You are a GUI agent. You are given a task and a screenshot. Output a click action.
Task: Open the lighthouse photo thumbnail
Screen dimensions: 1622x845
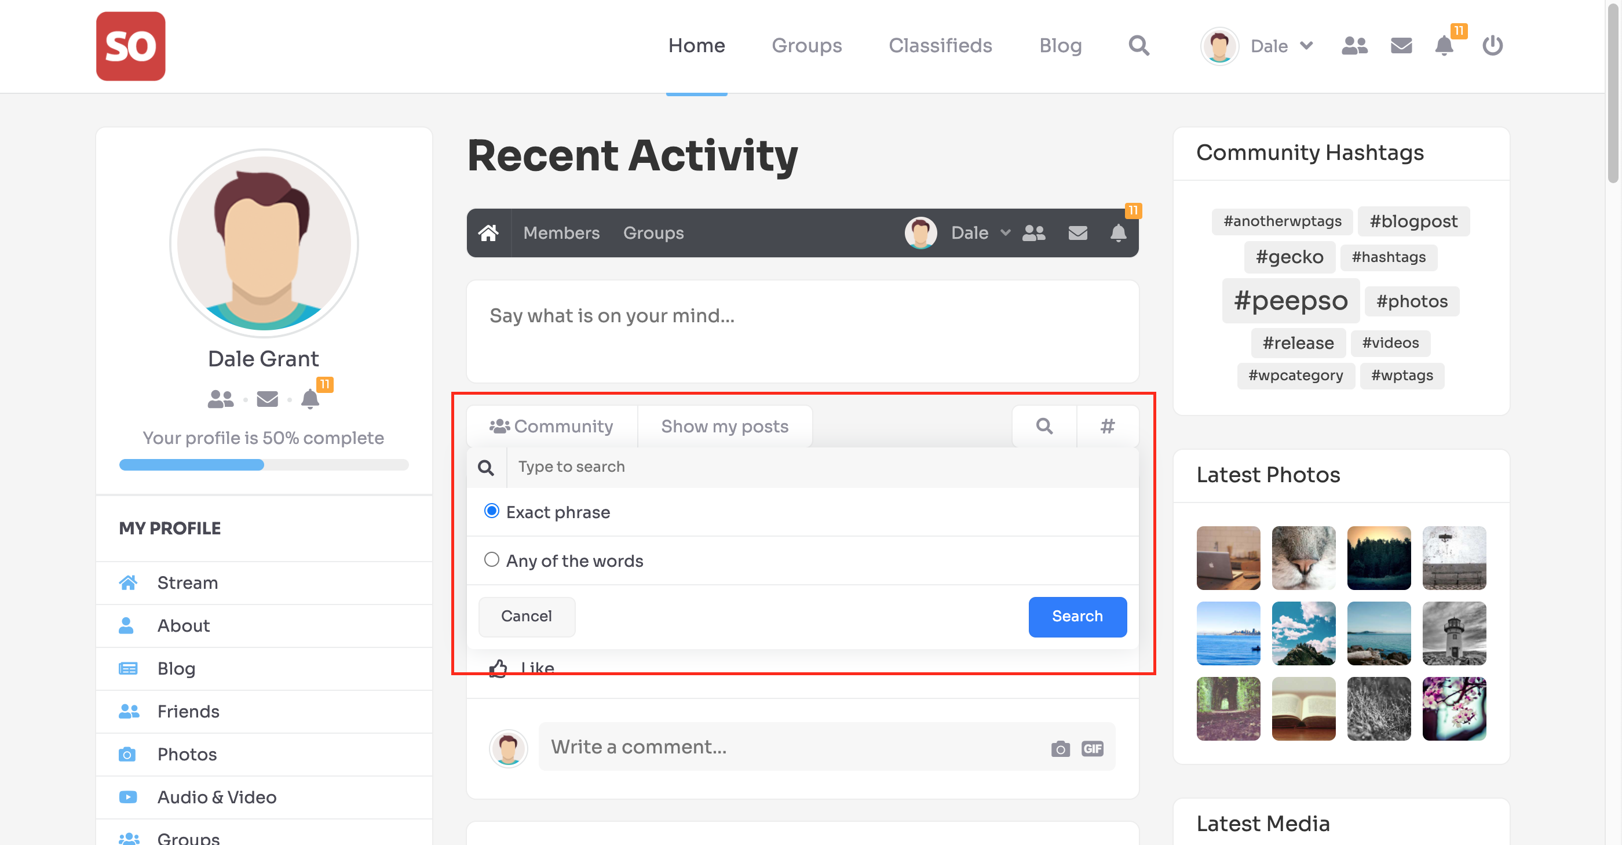pyautogui.click(x=1454, y=633)
